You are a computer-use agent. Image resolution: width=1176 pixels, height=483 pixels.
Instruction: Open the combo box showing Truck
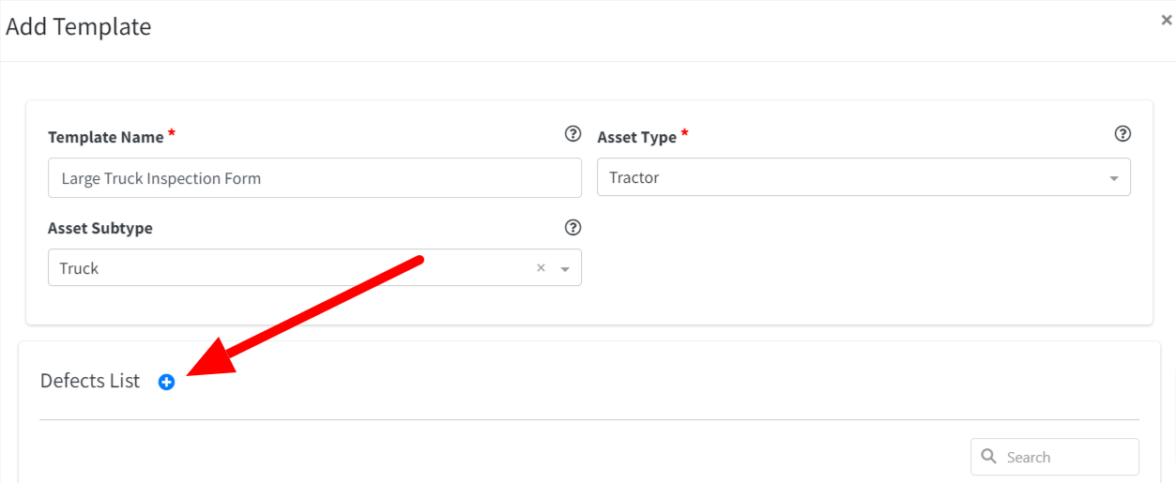314,267
